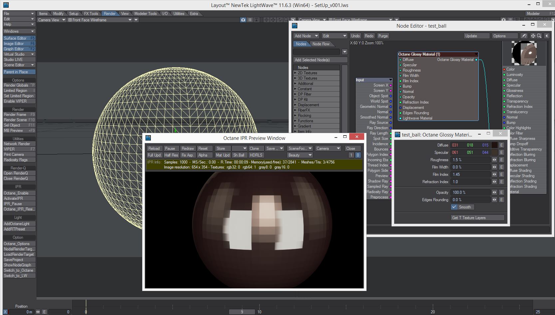The width and height of the screenshot is (555, 315).
Task: Click the Roughness value field
Action: coord(471,160)
